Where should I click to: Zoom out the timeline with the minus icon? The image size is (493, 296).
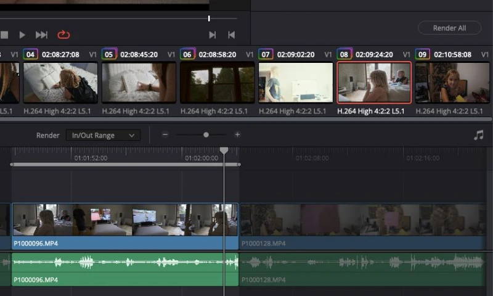pos(165,134)
